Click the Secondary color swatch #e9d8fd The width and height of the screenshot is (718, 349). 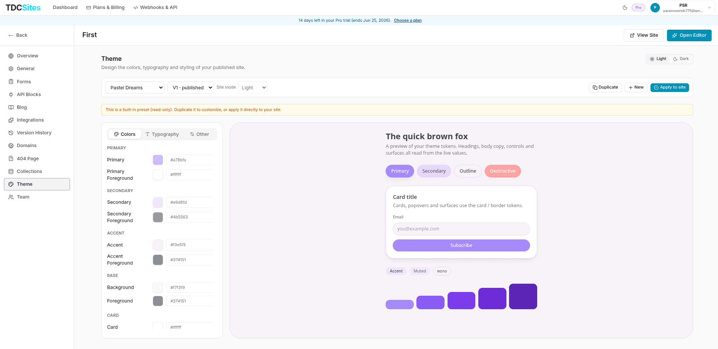[158, 202]
